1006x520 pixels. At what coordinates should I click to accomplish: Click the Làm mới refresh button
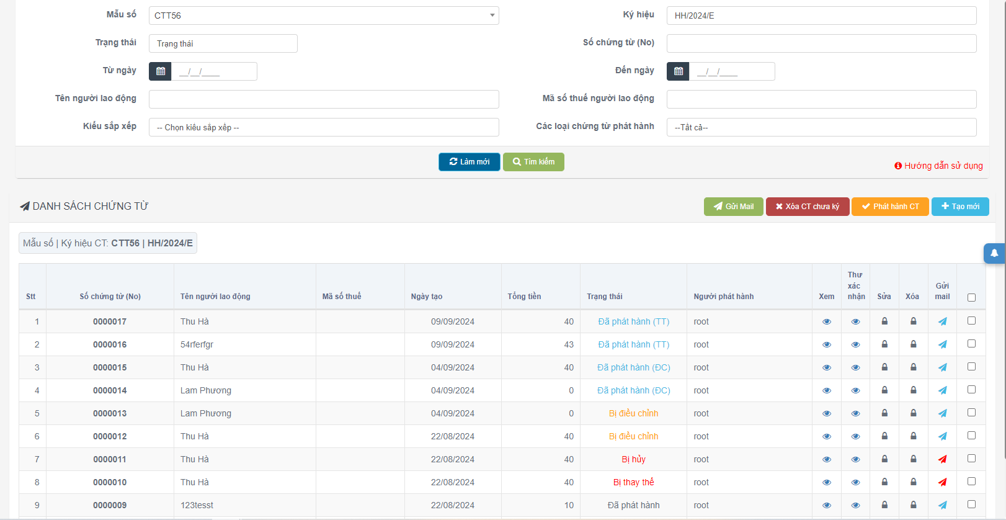[x=470, y=162]
